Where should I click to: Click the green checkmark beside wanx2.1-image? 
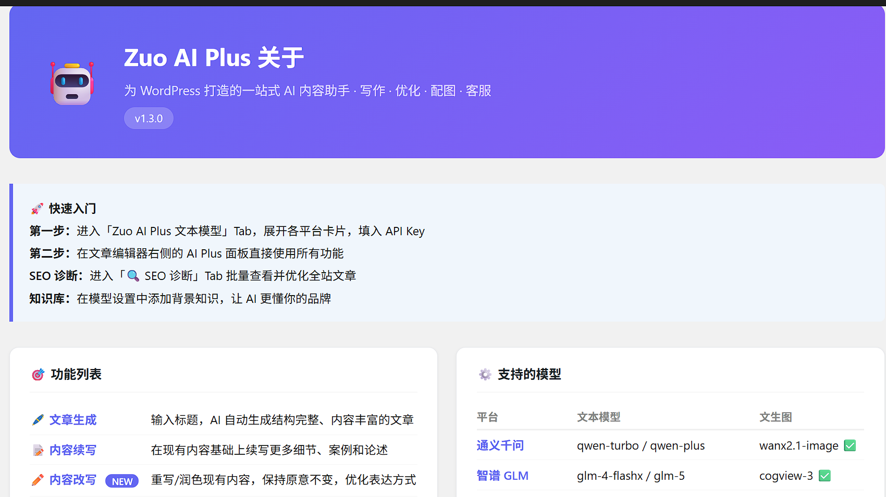coord(850,446)
